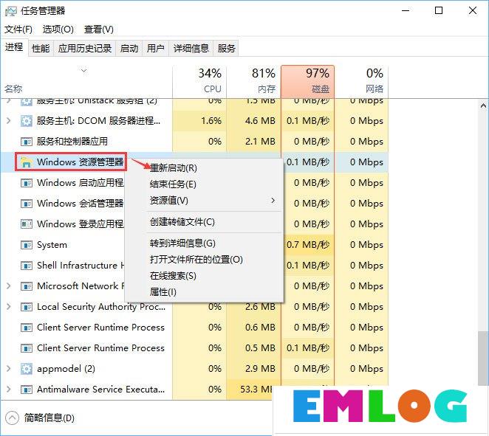Click the Windows 登录应用程序 process icon
The image size is (489, 436).
tap(26, 224)
